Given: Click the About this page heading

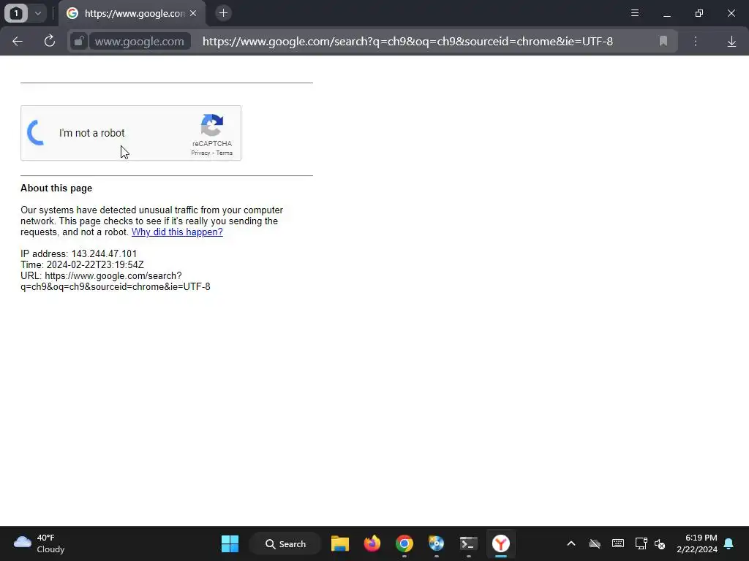Looking at the screenshot, I should (56, 188).
